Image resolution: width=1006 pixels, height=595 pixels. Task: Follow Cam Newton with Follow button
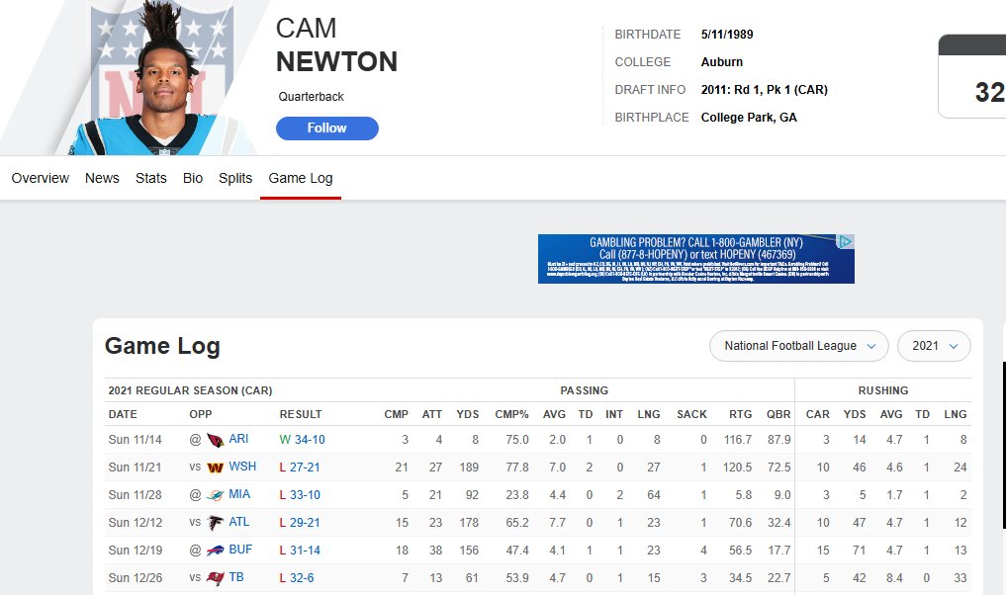pos(327,128)
